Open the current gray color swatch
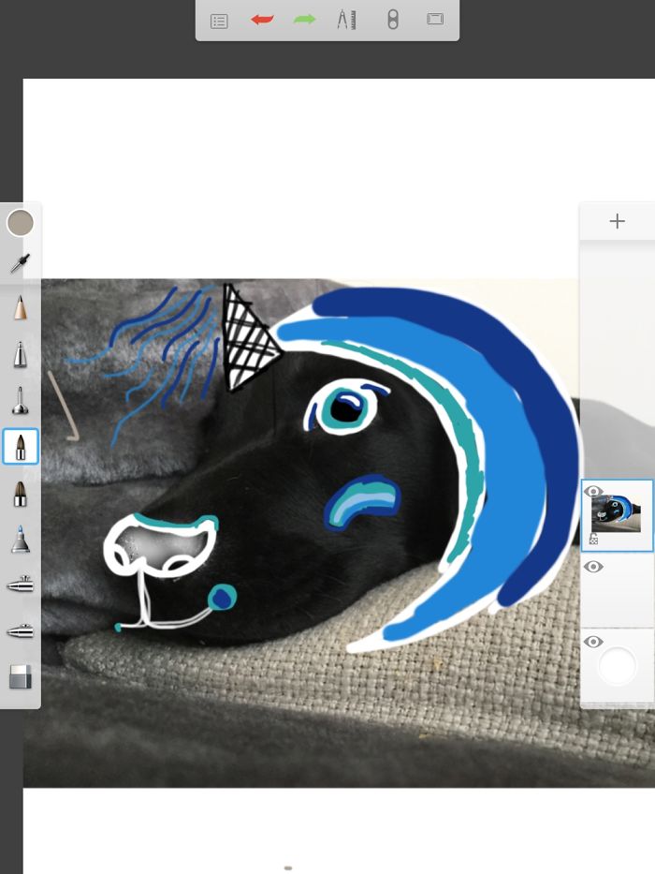The height and width of the screenshot is (874, 655). (20, 223)
